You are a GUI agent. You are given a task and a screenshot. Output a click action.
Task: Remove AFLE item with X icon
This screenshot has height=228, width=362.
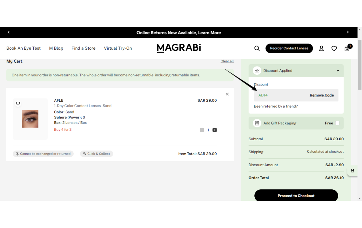click(x=227, y=94)
